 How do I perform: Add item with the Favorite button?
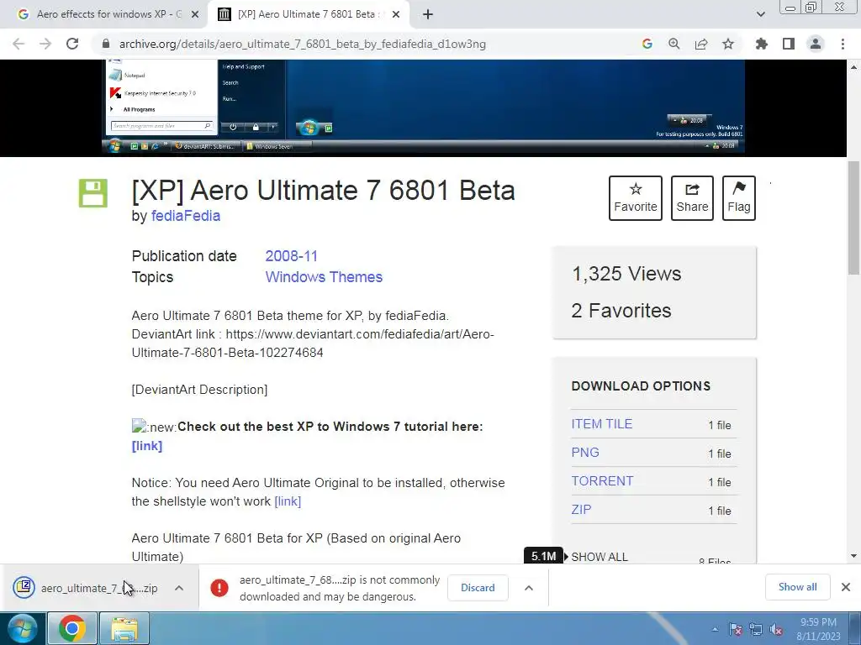[x=636, y=198]
